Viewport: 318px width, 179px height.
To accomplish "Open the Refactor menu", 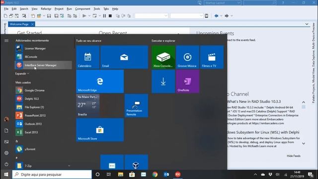I will (46, 9).
